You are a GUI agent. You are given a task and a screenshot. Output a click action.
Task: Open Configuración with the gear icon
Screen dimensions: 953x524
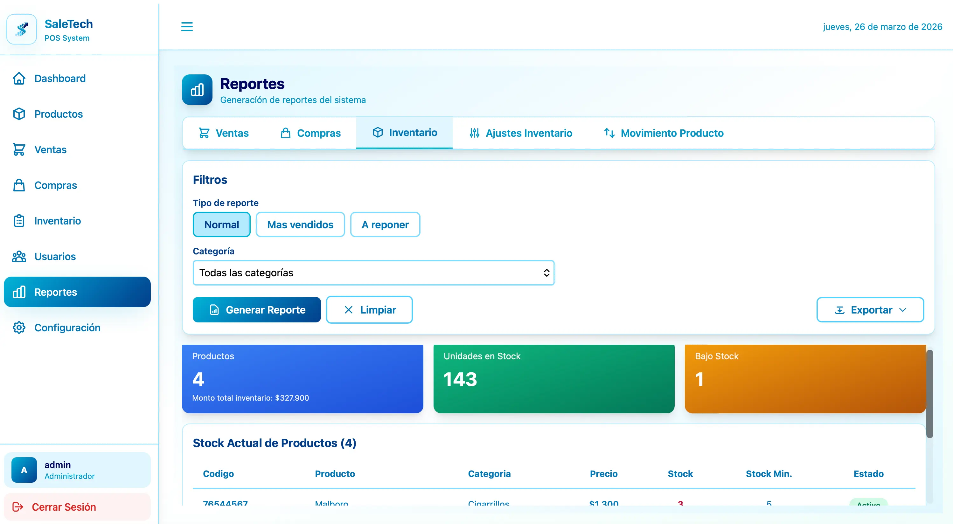click(19, 327)
